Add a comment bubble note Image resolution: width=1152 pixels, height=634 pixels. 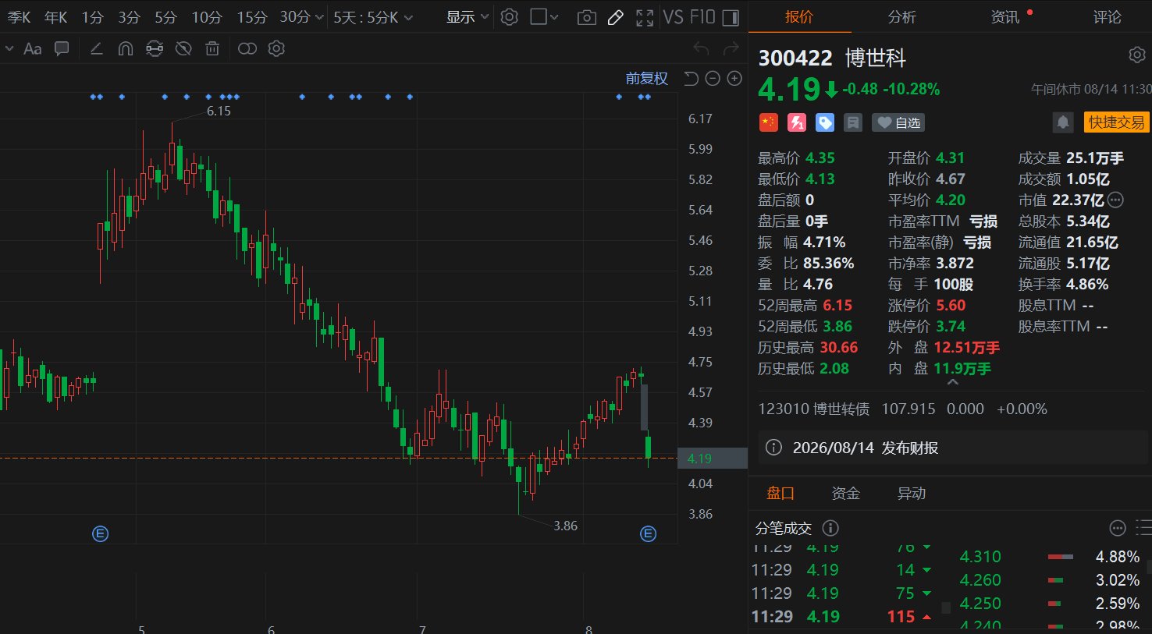tap(62, 49)
